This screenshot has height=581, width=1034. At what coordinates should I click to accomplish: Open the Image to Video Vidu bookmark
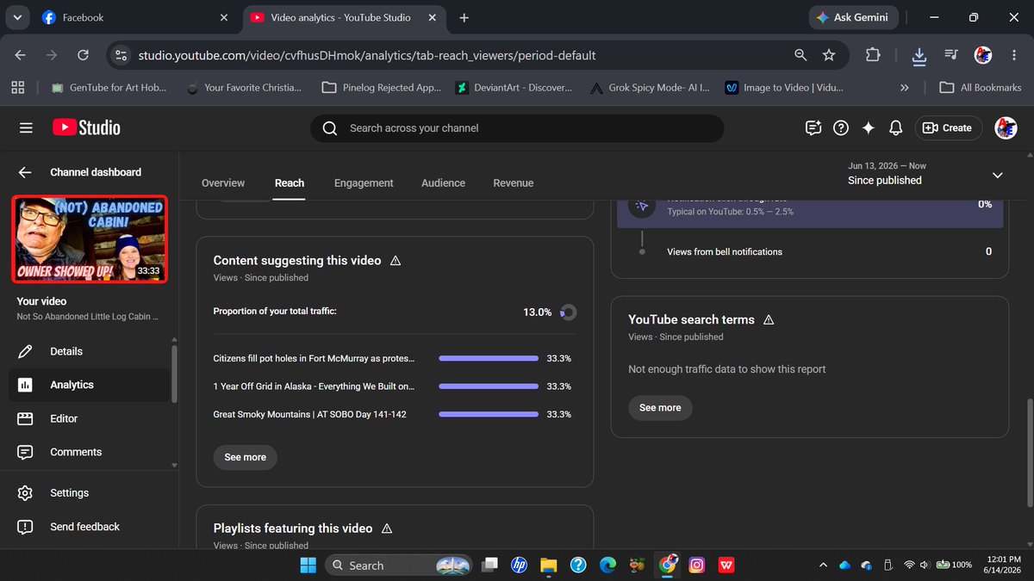coord(784,87)
